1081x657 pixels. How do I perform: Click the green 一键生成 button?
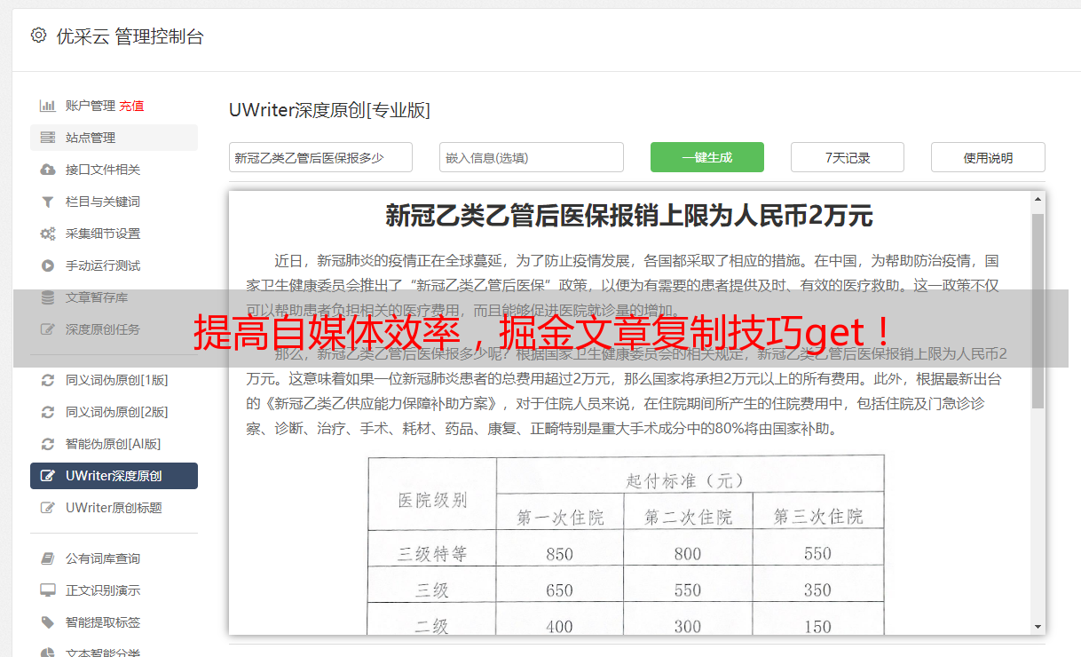[707, 157]
